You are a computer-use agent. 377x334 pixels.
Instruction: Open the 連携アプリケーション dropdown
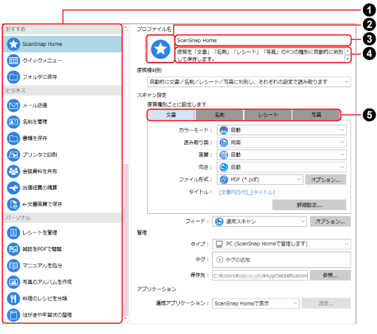[256, 303]
